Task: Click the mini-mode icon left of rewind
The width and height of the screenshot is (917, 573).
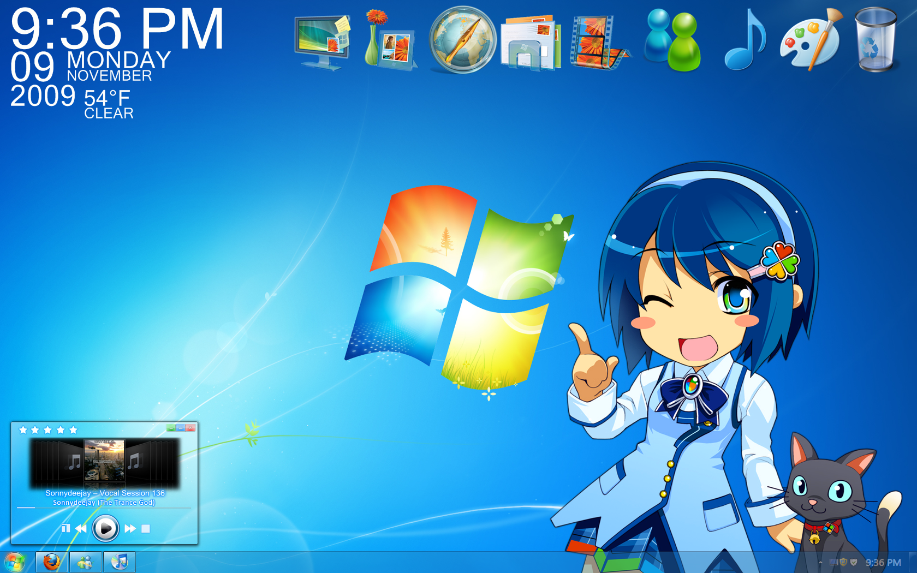Action: pos(65,528)
